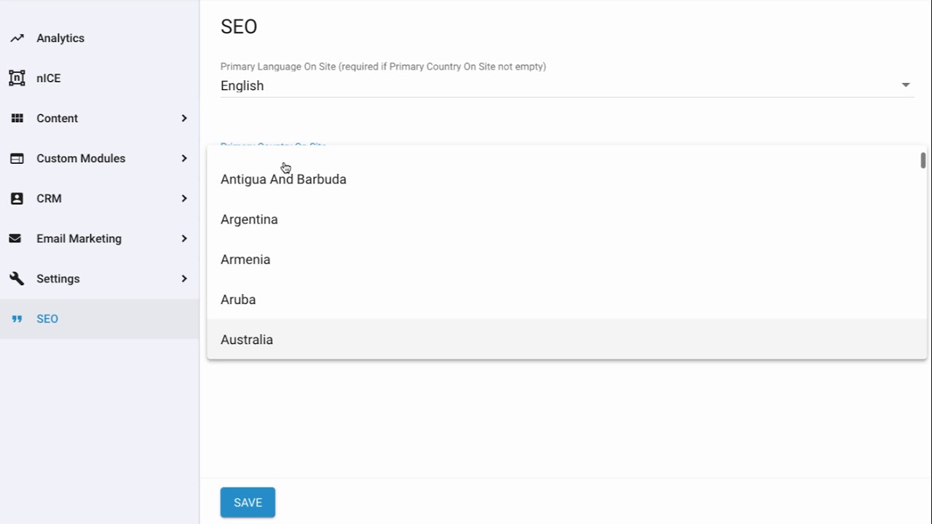The image size is (932, 524).
Task: Select Antigua And Barbuda from the list
Action: pyautogui.click(x=566, y=179)
